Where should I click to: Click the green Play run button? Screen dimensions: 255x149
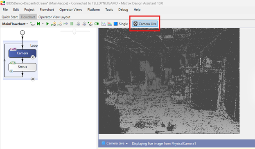pyautogui.click(x=47, y=24)
